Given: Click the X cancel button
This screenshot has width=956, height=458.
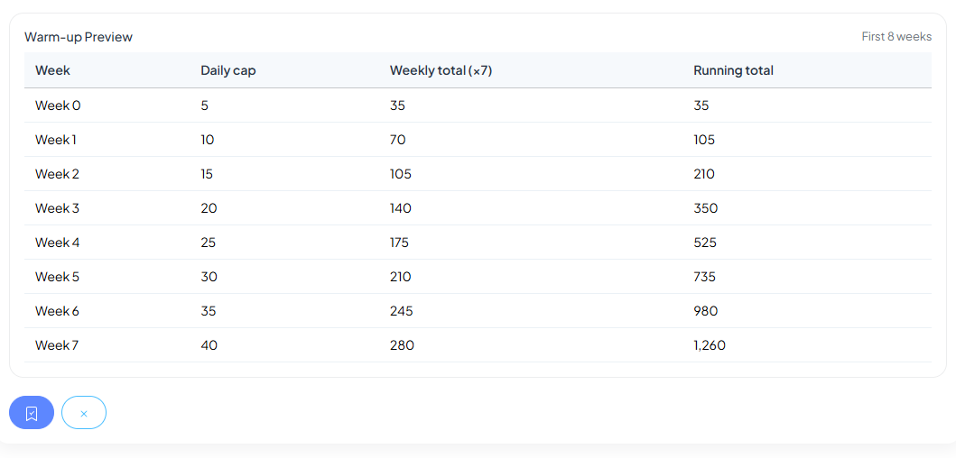Looking at the screenshot, I should tap(84, 413).
